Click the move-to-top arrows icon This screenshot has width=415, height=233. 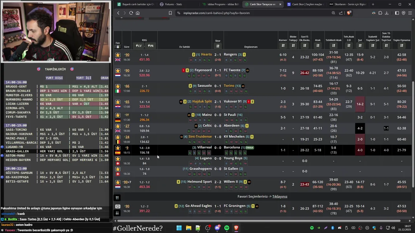coord(117,198)
